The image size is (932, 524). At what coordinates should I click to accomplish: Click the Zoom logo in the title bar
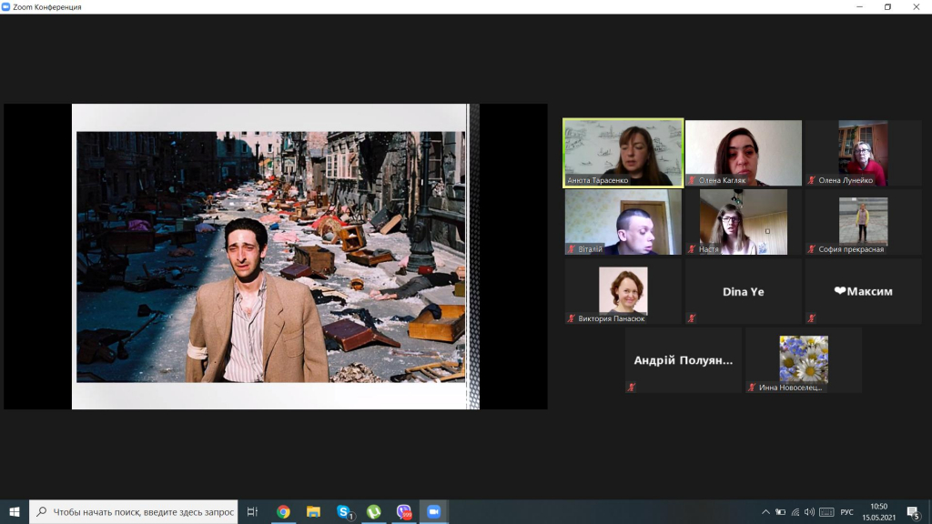tap(6, 7)
